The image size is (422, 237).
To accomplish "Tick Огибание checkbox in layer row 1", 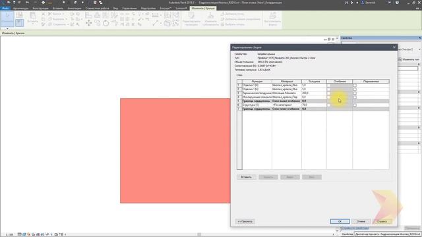I will click(x=328, y=85).
